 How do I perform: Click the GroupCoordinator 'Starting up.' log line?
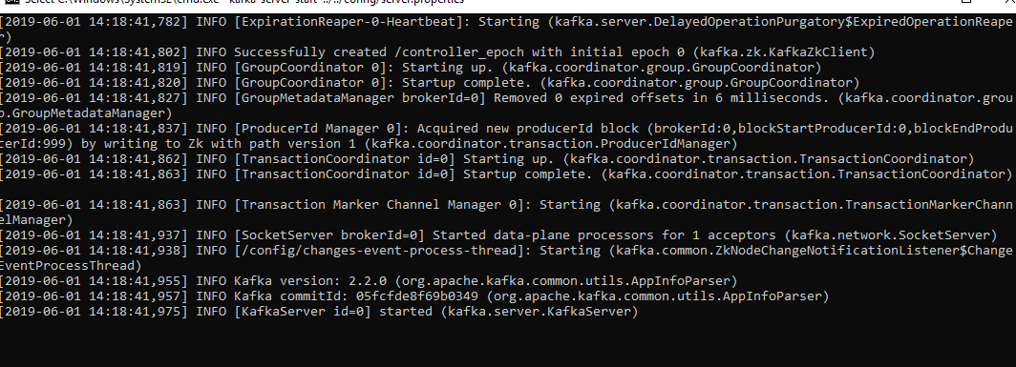[x=411, y=68]
